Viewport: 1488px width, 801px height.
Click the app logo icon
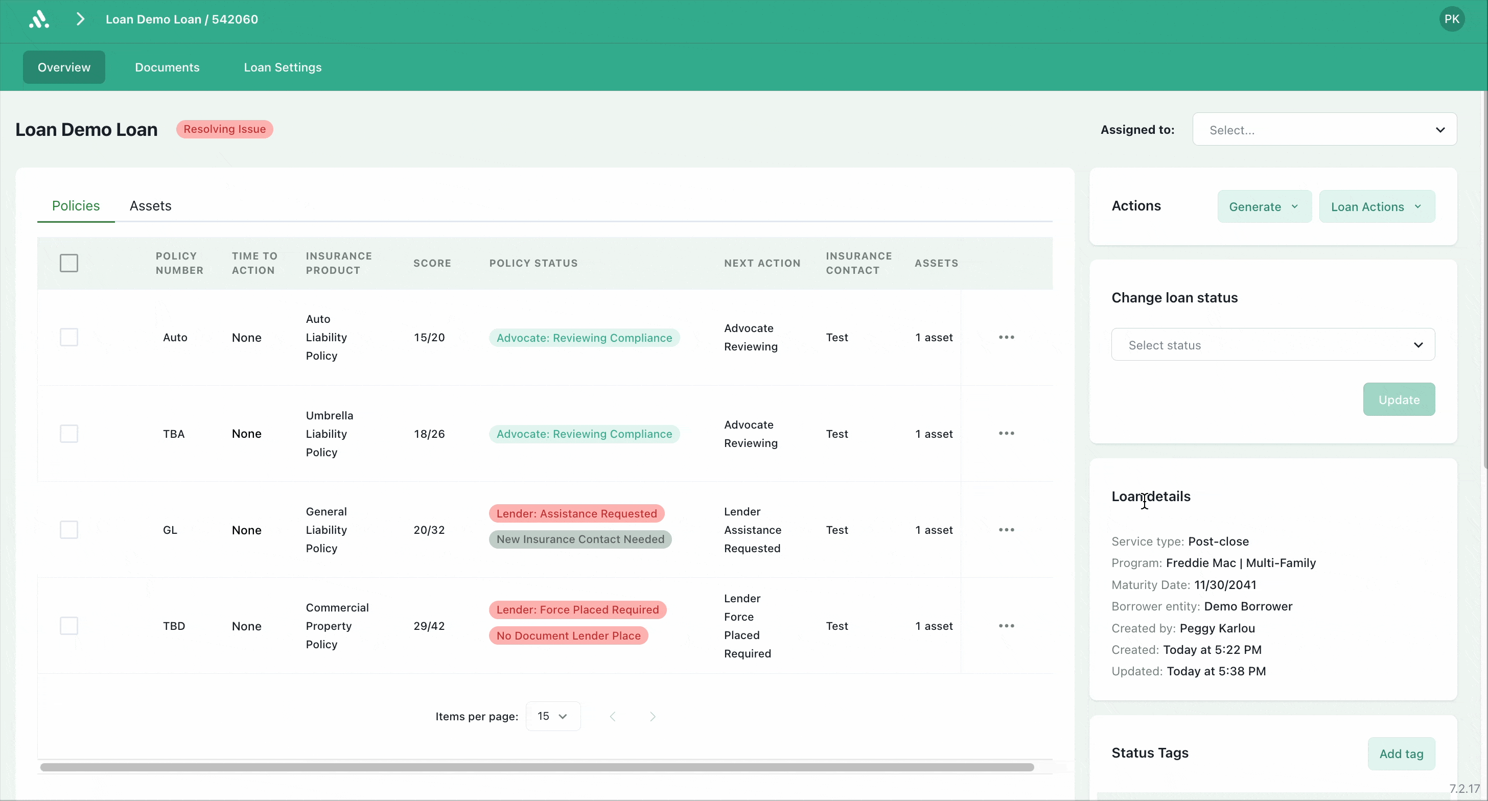pyautogui.click(x=39, y=19)
